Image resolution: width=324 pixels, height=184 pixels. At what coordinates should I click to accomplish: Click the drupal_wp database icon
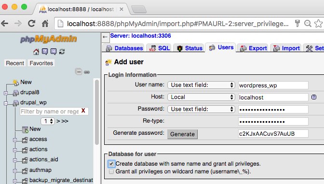pos(16,103)
